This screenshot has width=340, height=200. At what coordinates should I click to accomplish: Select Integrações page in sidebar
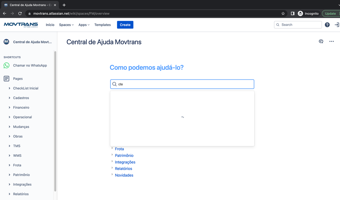pos(22,184)
